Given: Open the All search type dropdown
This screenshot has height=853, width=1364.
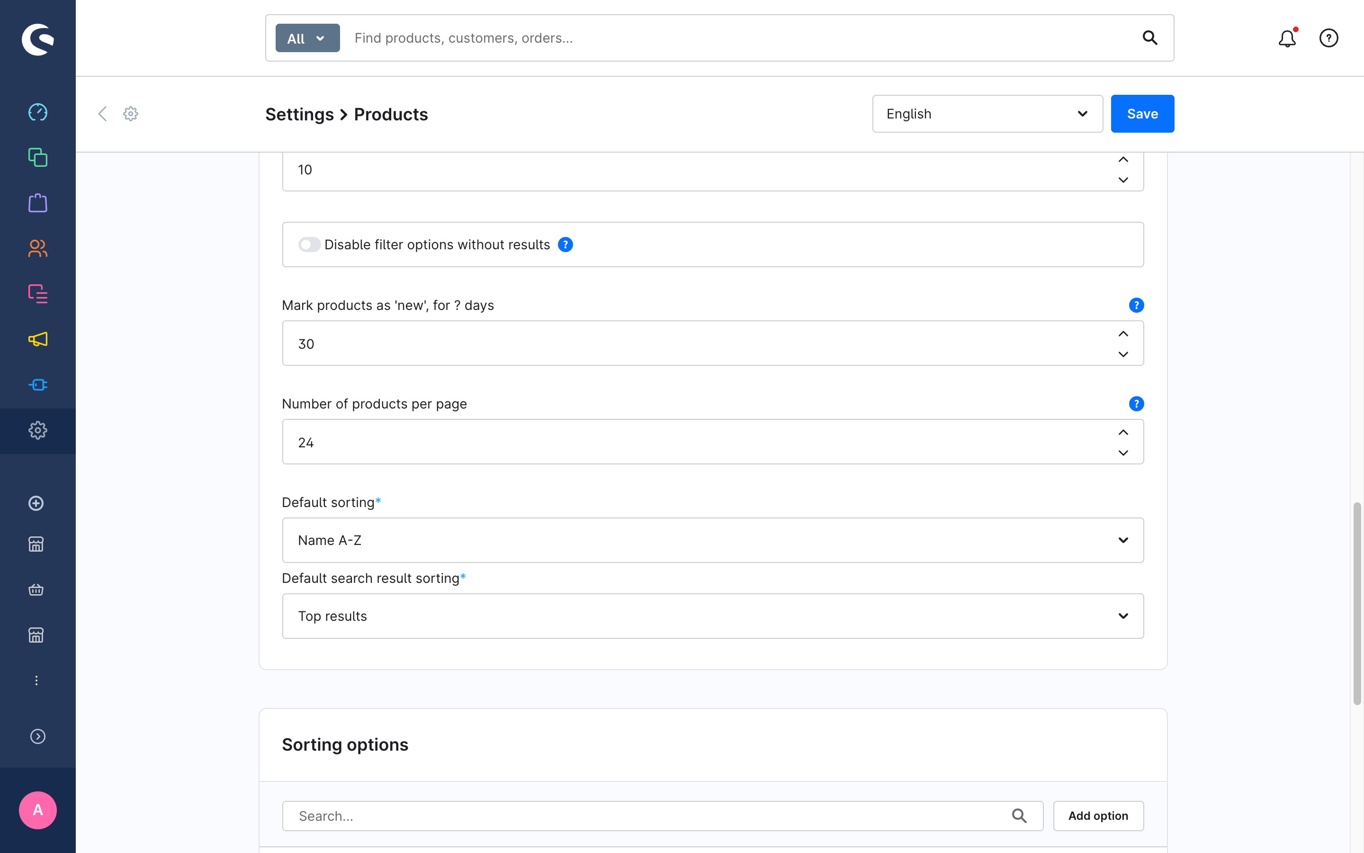Looking at the screenshot, I should coord(308,38).
